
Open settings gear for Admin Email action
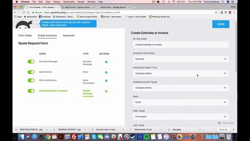pyautogui.click(x=106, y=72)
